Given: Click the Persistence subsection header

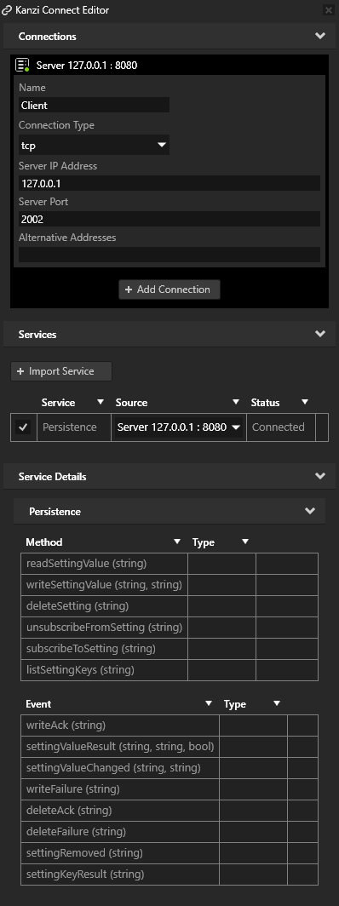Looking at the screenshot, I should [169, 511].
